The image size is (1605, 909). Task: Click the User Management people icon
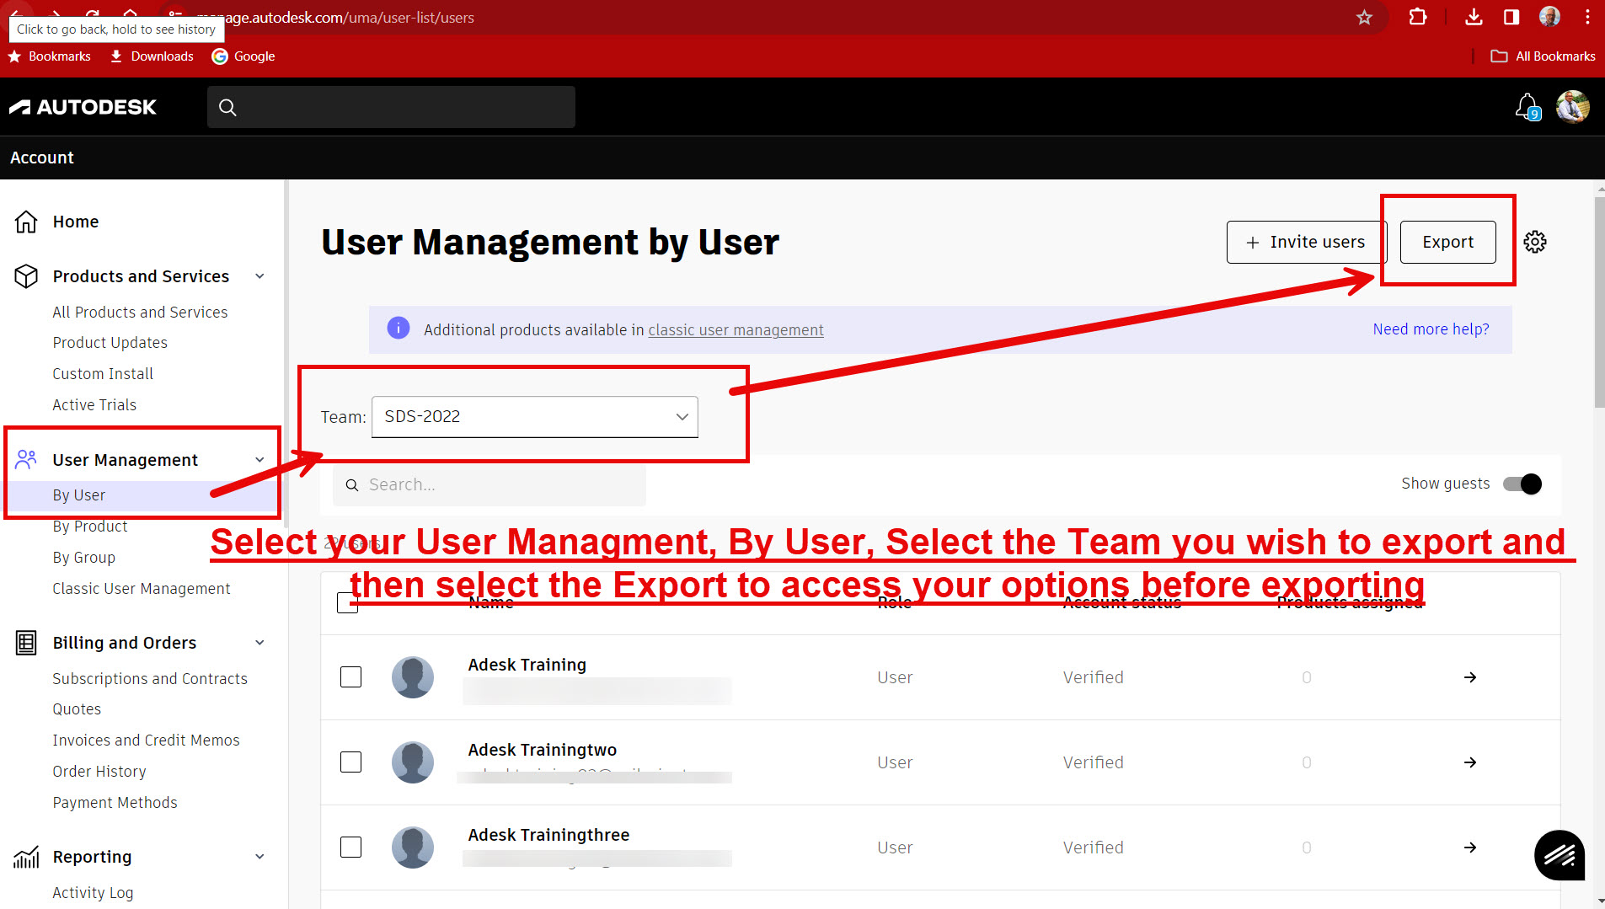point(26,459)
